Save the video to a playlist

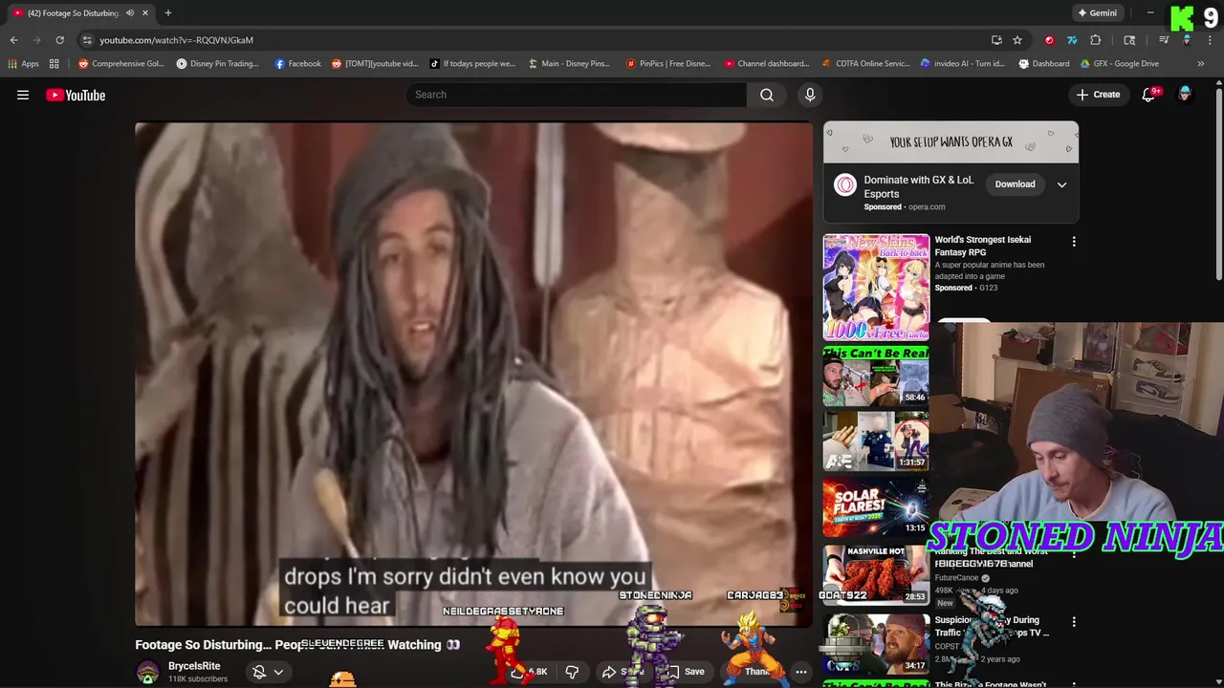685,672
